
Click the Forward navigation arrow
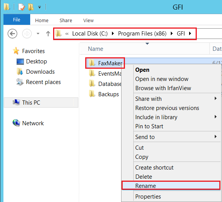[x=27, y=34]
